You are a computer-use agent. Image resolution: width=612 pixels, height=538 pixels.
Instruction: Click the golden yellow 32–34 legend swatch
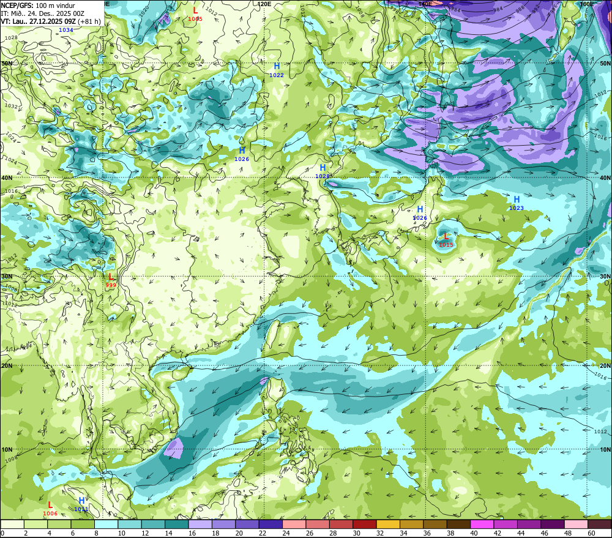click(388, 524)
